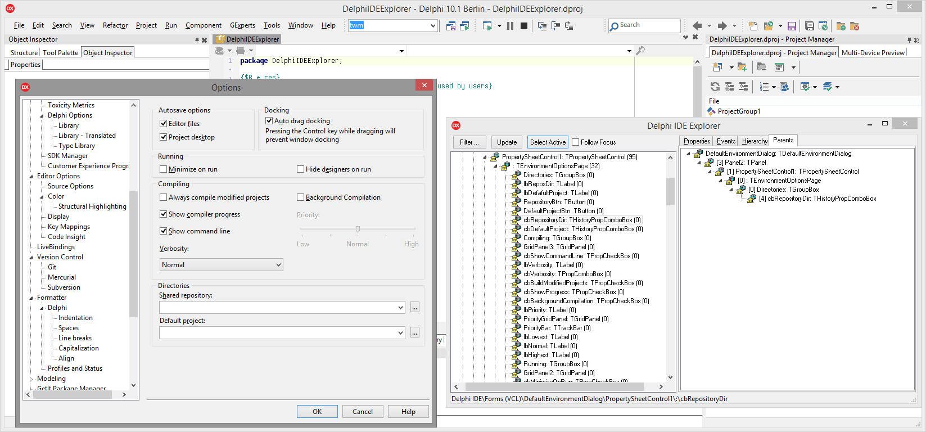Viewport: 926px width, 432px height.
Task: Click the New project icon in Project Manager
Action: (x=717, y=67)
